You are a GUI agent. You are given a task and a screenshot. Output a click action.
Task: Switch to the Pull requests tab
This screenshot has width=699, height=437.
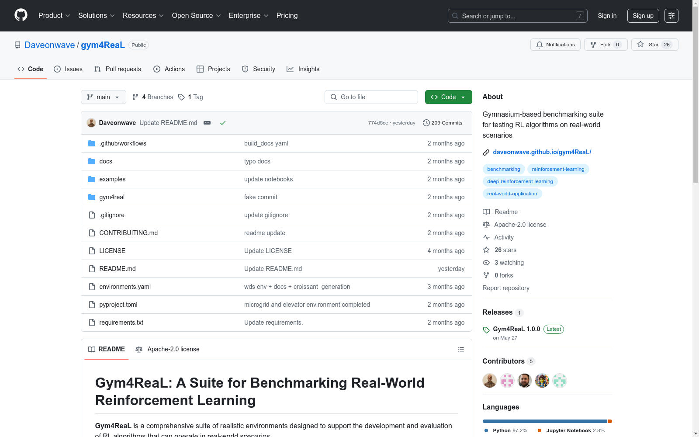pyautogui.click(x=118, y=69)
